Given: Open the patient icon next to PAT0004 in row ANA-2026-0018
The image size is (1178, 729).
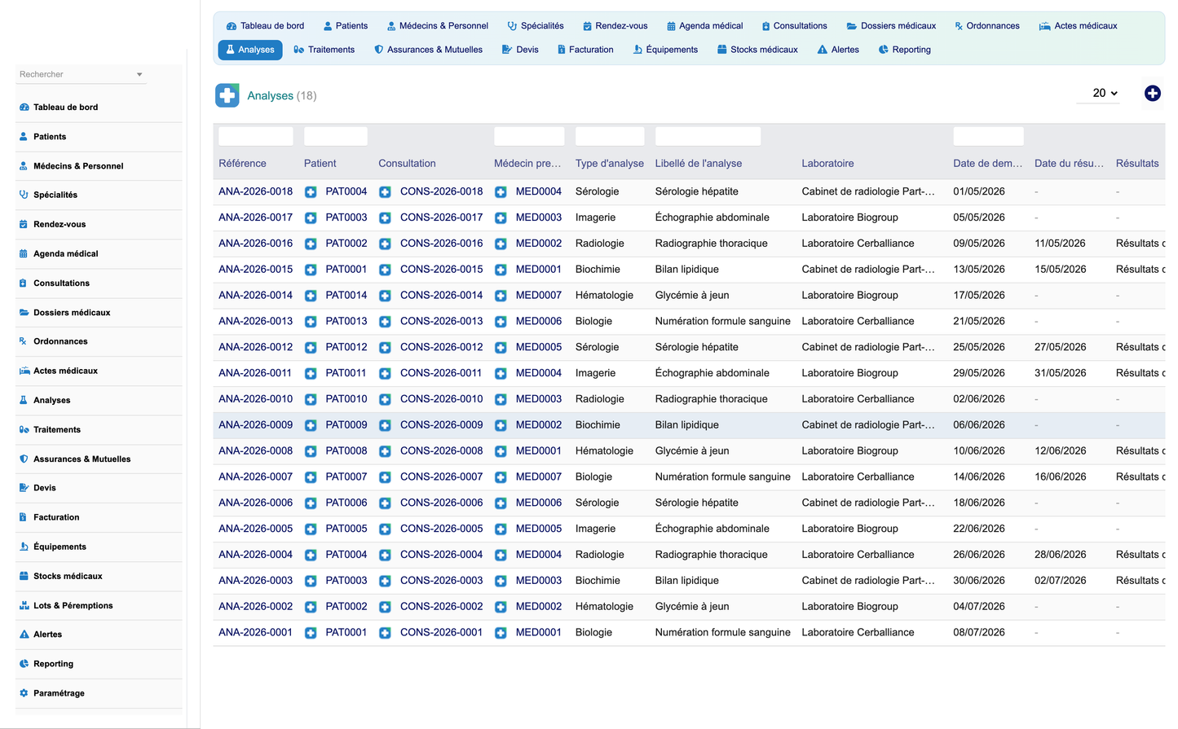Looking at the screenshot, I should click(311, 192).
